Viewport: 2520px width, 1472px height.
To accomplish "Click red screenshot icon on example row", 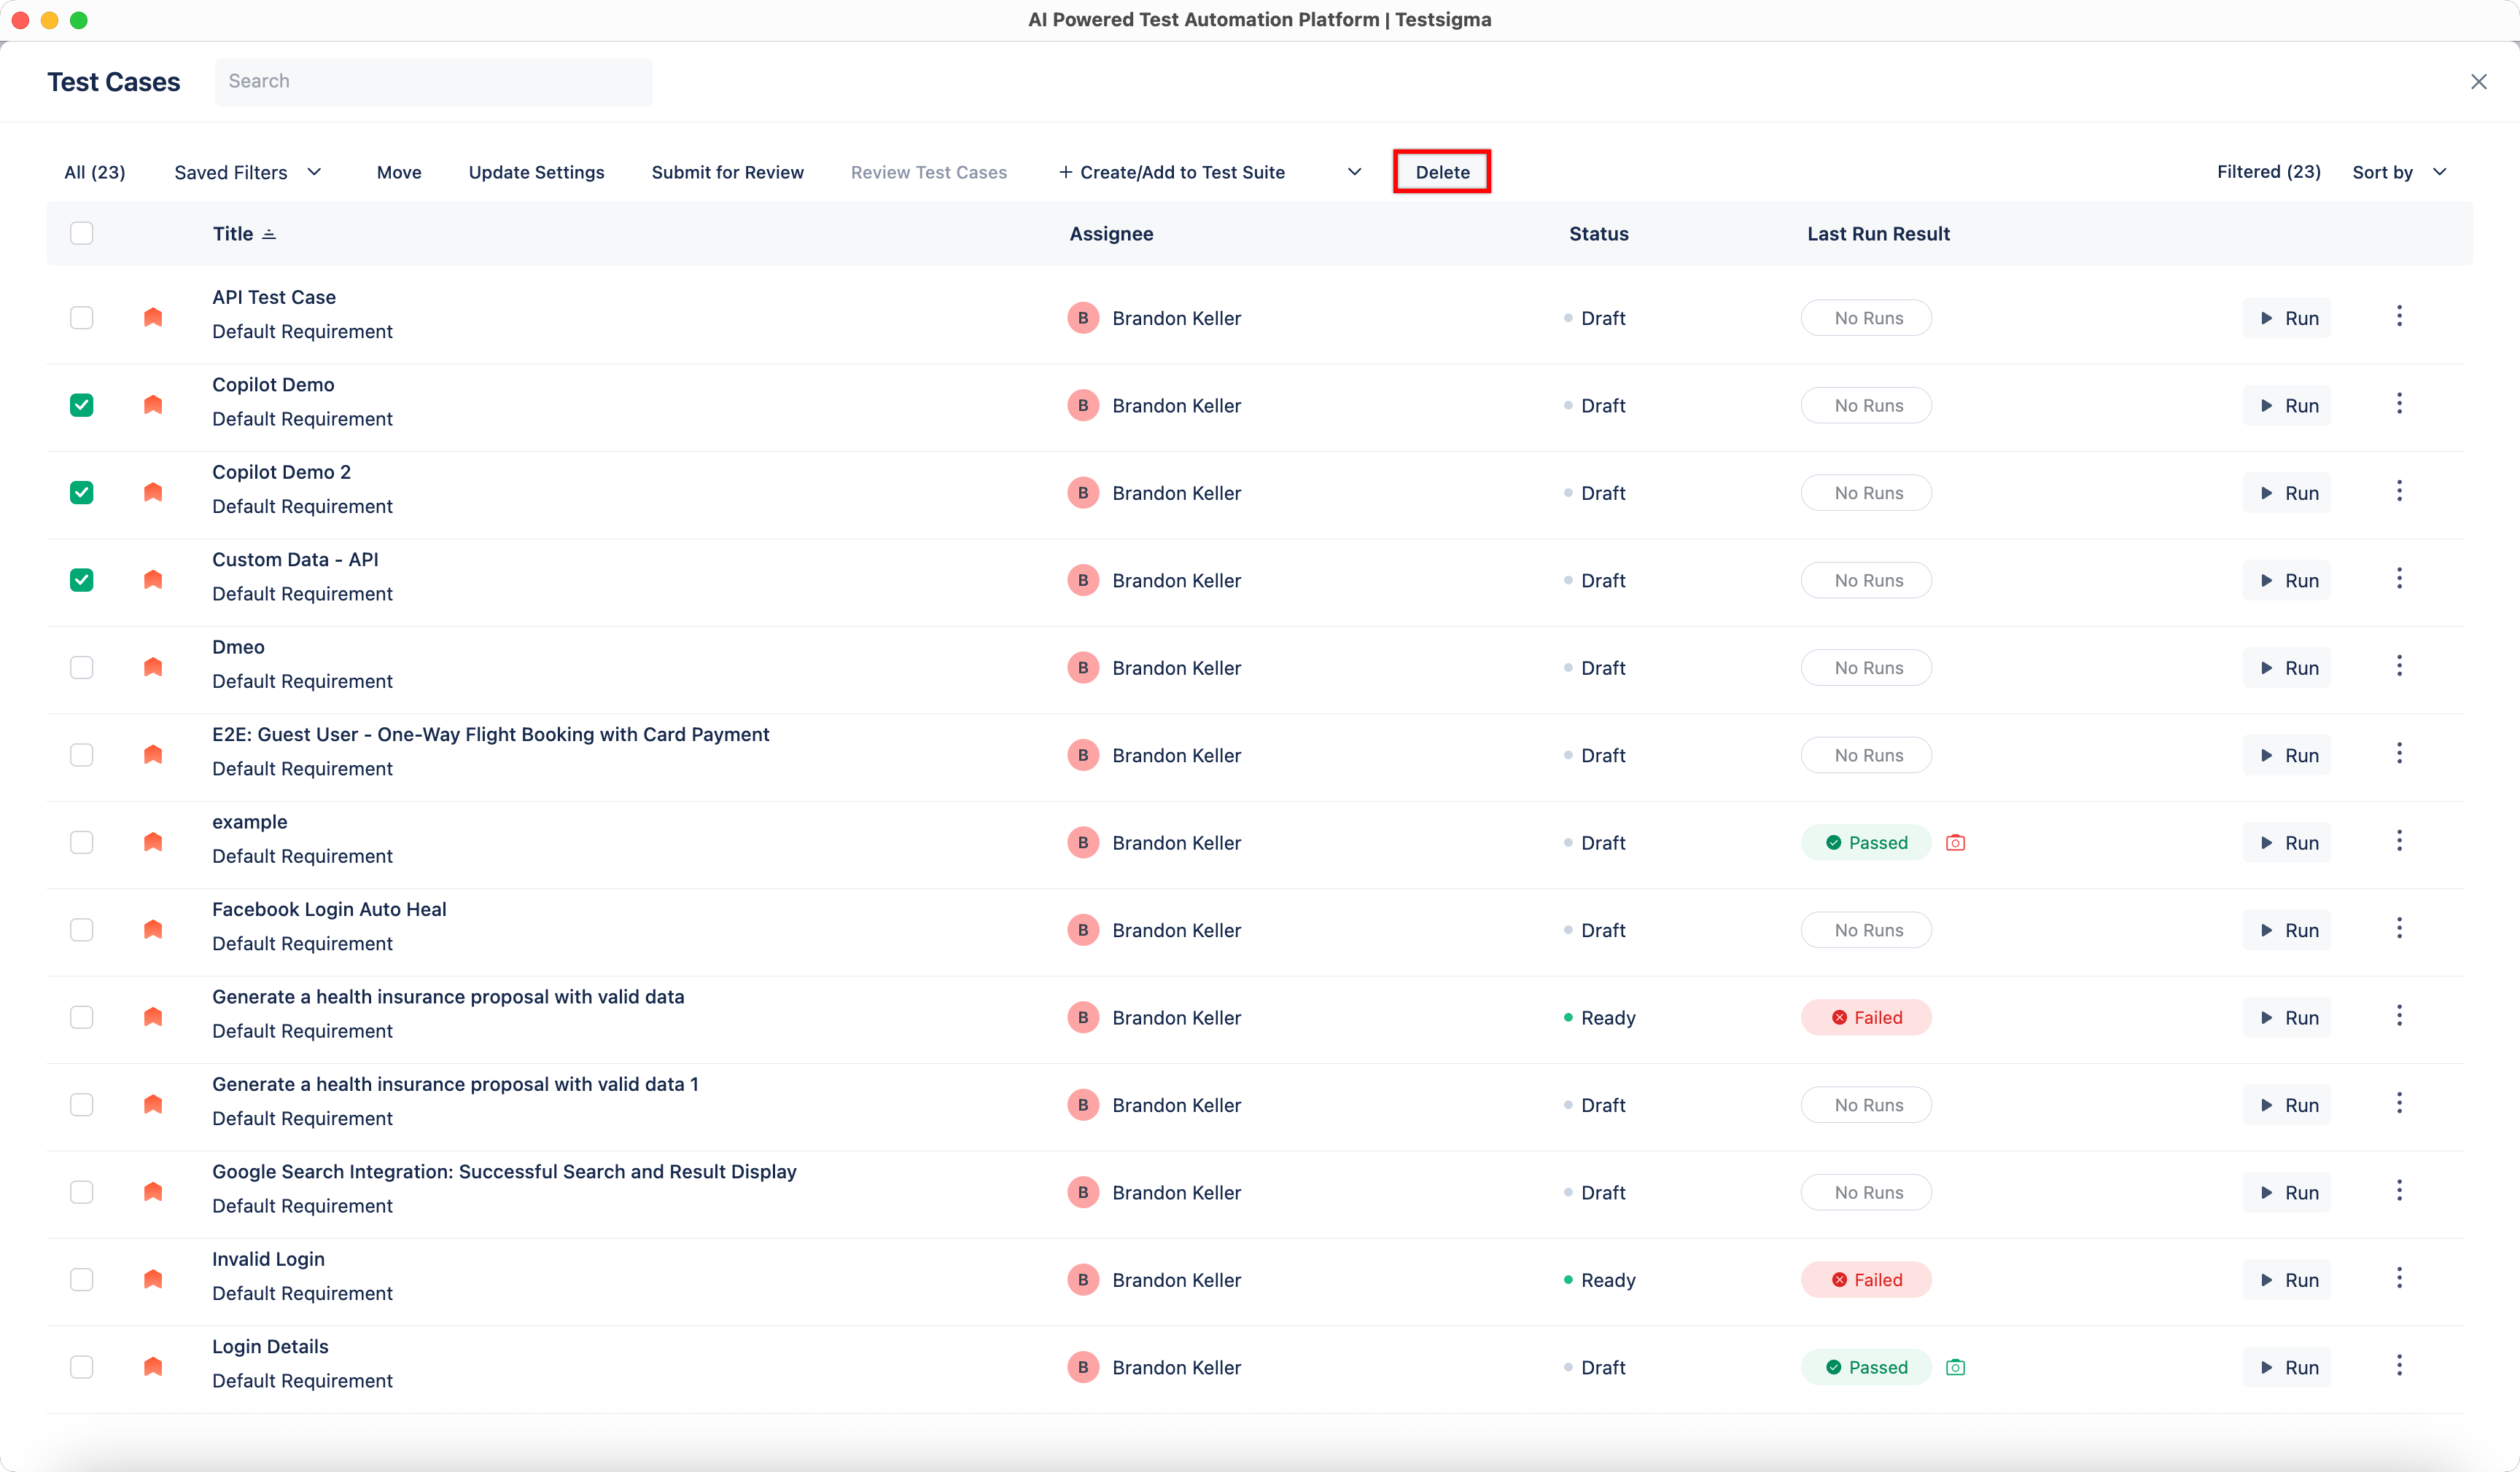I will (1955, 842).
